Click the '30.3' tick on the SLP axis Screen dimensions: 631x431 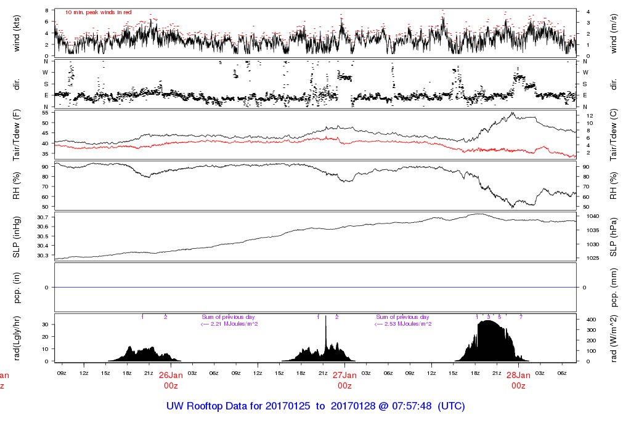coord(43,256)
